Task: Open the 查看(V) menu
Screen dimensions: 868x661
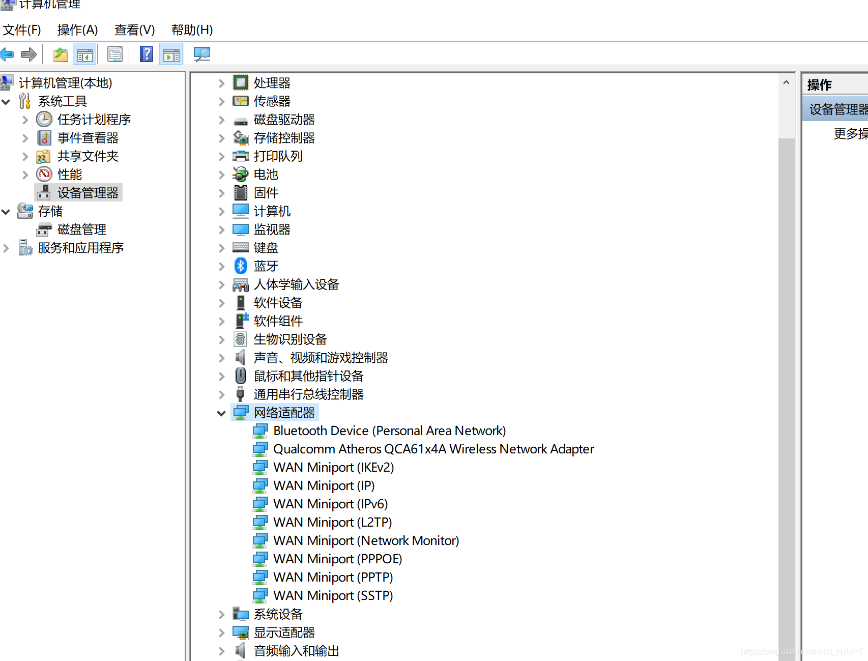Action: (x=135, y=30)
